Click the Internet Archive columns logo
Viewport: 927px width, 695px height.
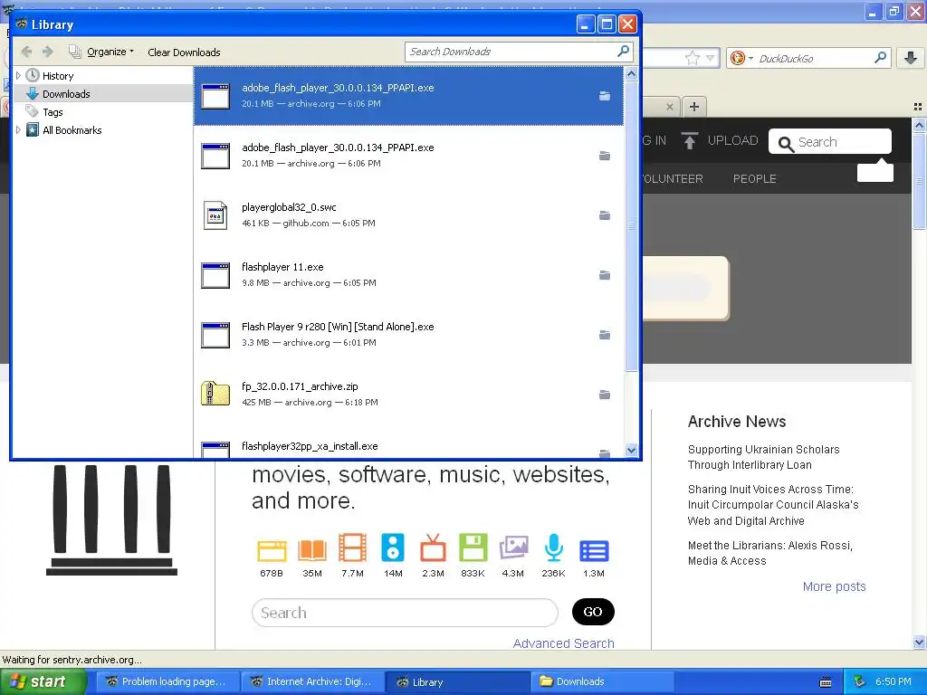(111, 520)
